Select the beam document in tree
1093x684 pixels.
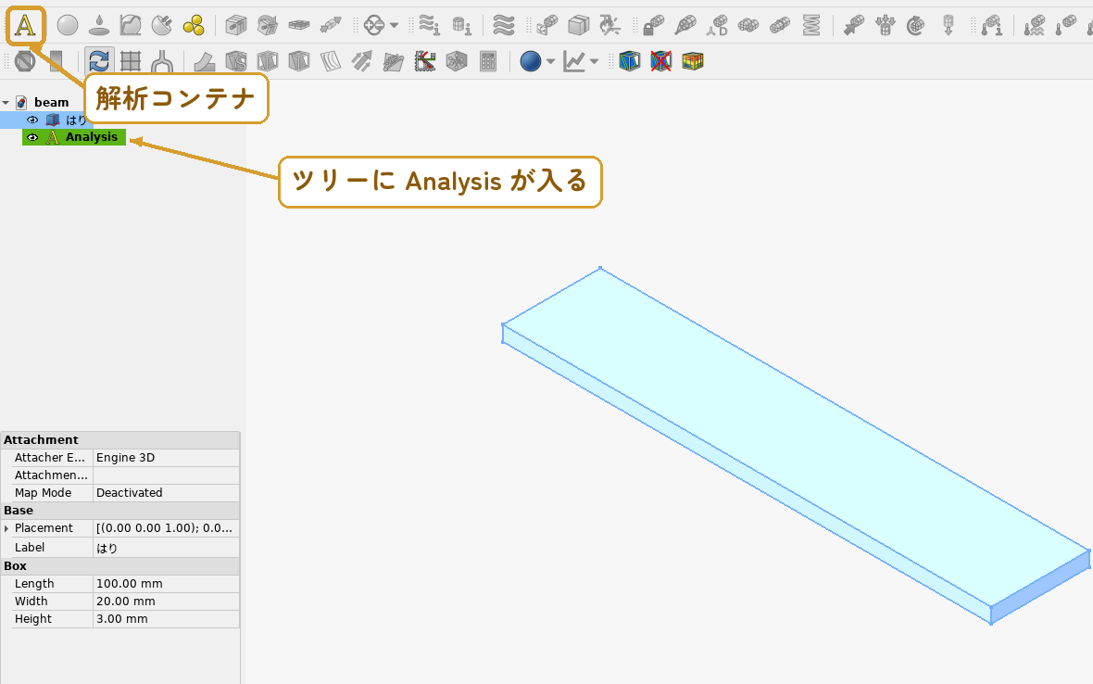51,103
